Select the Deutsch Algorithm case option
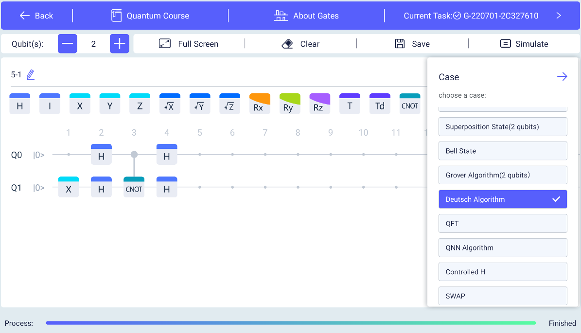This screenshot has height=333, width=581. (503, 199)
